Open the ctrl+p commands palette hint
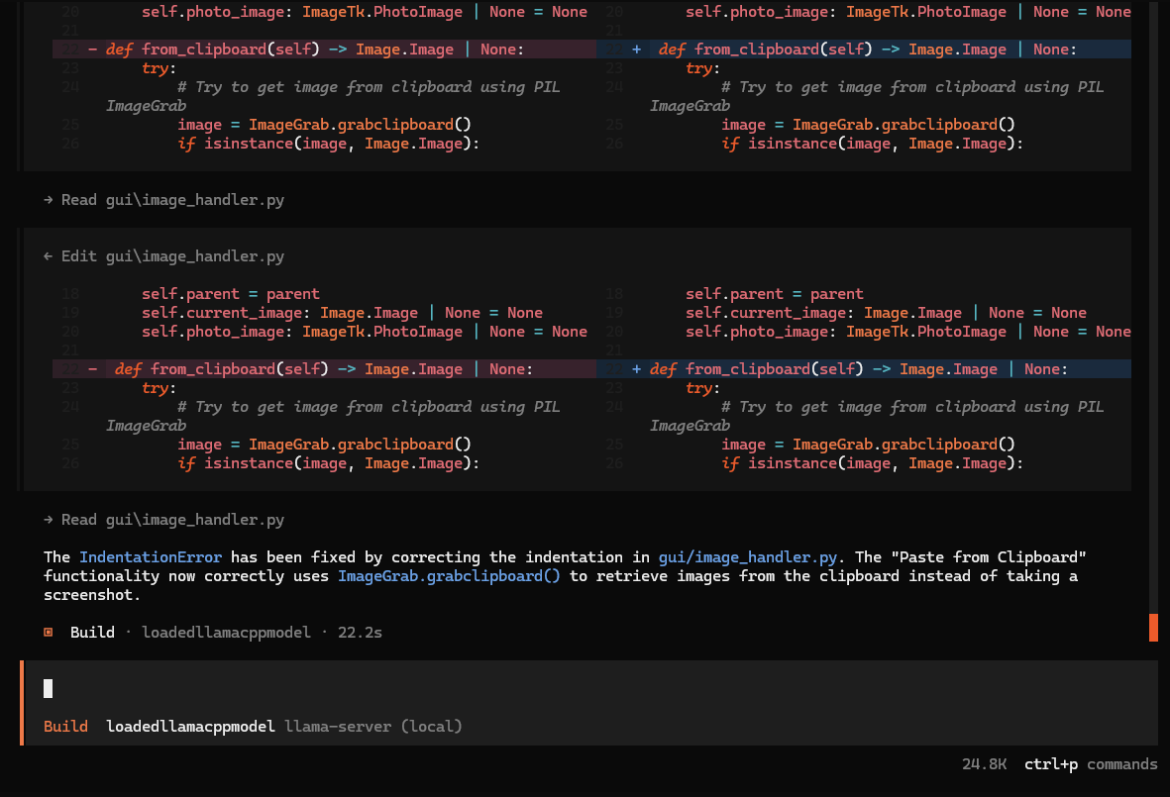1170x797 pixels. pyautogui.click(x=1091, y=764)
